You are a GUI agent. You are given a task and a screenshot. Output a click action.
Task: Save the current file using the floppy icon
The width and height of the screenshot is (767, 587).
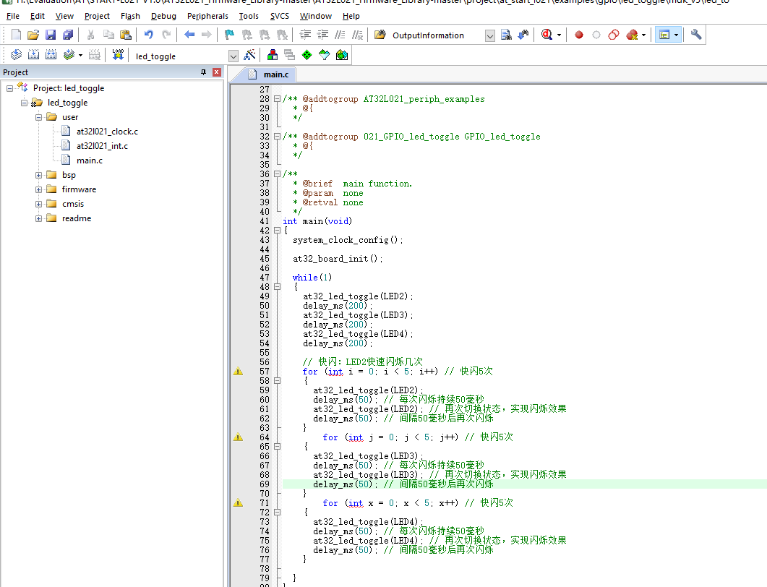pos(51,35)
